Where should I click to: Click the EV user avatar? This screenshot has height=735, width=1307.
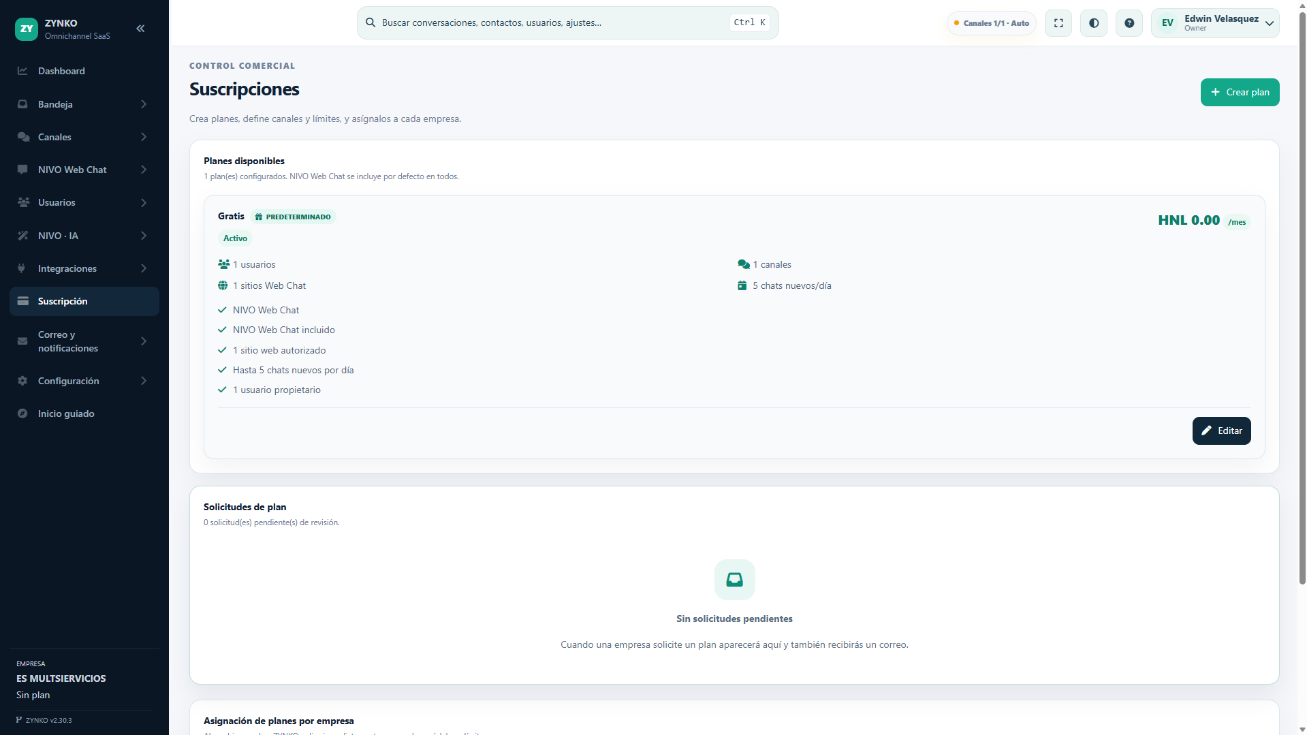coord(1167,23)
